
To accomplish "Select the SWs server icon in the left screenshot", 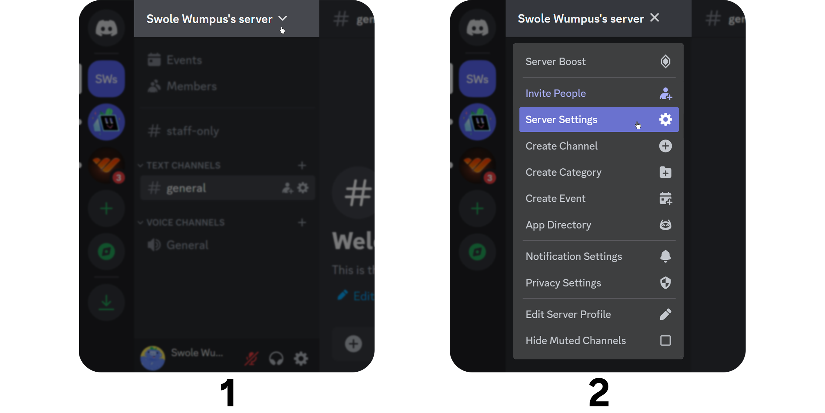I will point(106,79).
